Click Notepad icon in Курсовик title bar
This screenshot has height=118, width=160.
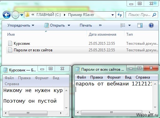click(x=5, y=70)
